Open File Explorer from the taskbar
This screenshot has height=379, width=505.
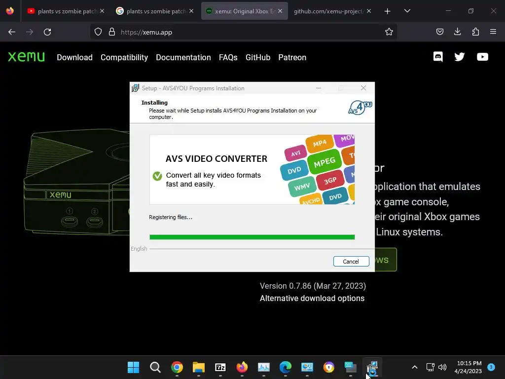tap(198, 367)
